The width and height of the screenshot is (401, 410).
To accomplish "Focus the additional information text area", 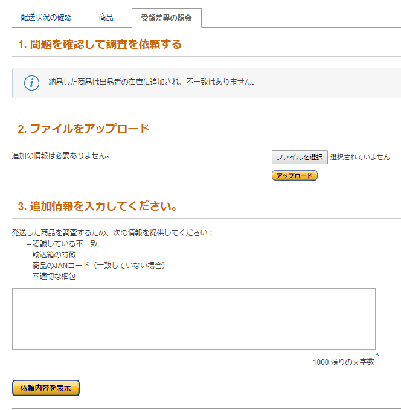I will 193,318.
